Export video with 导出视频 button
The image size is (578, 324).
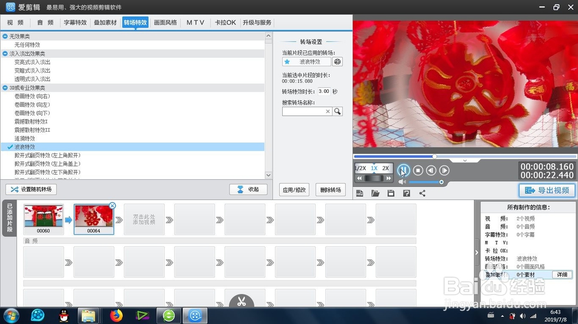(547, 190)
